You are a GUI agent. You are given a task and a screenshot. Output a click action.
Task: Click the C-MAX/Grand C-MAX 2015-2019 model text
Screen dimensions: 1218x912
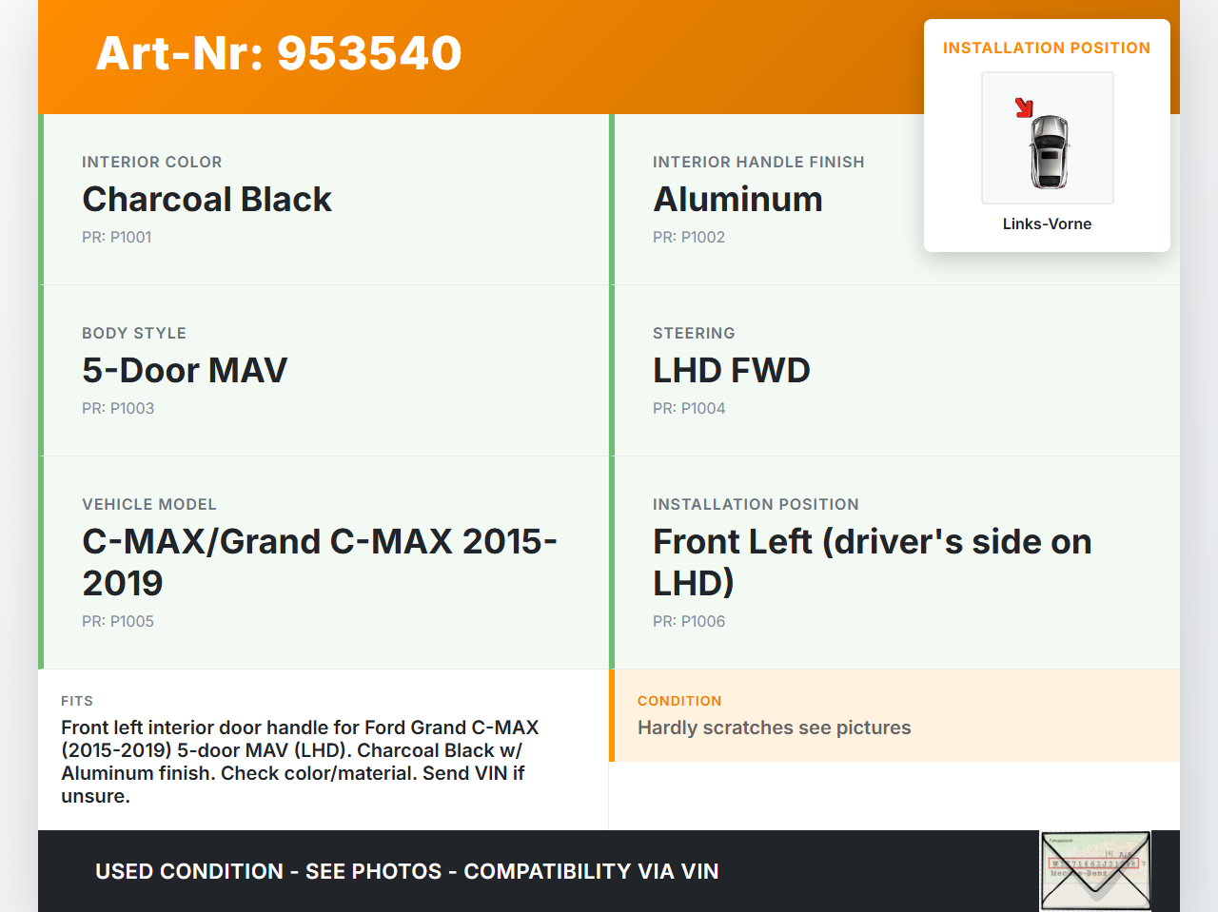pyautogui.click(x=319, y=562)
